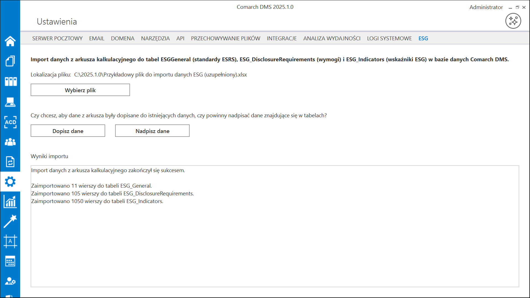Open the PRZECHOWYWANIE PLIKÓW tab
Viewport: 530px width, 298px height.
point(226,38)
